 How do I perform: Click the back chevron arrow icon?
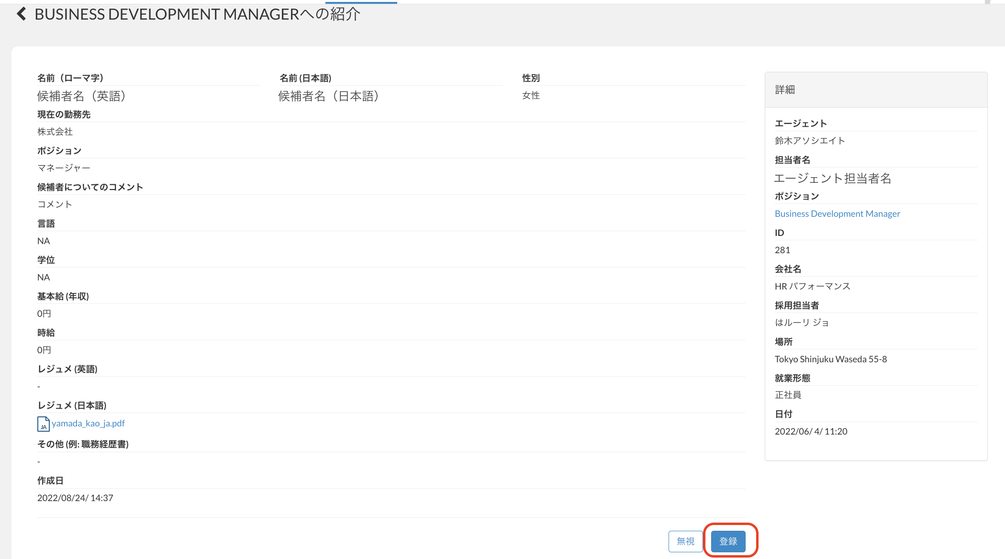pos(21,14)
